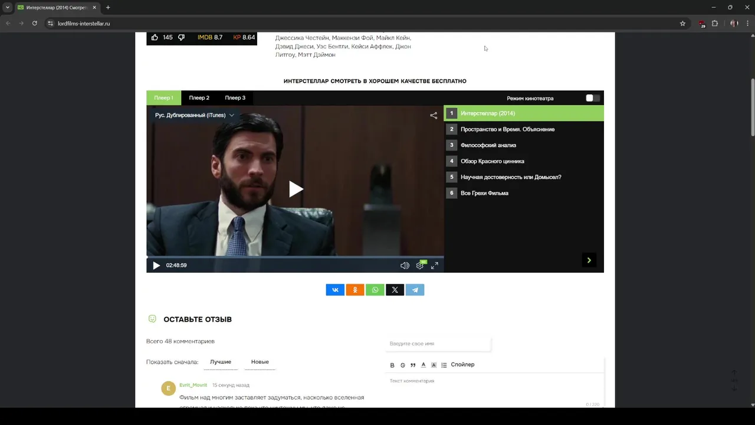
Task: Switch to the Плеер 2 tab
Action: pos(199,98)
